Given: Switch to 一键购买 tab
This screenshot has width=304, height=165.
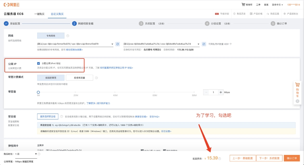Looking at the screenshot, I should point(40,14).
